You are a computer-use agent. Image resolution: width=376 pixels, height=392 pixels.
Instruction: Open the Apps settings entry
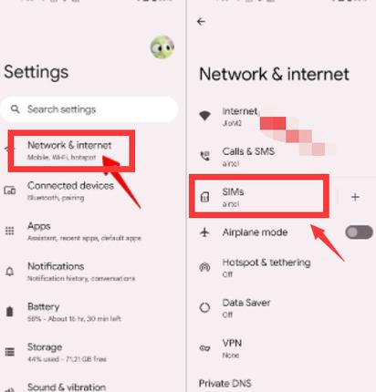pos(91,232)
